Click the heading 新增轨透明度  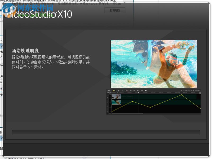coord(25,51)
